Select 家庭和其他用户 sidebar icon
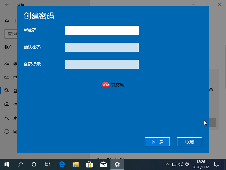This screenshot has width=226, height=170. [x=7, y=118]
